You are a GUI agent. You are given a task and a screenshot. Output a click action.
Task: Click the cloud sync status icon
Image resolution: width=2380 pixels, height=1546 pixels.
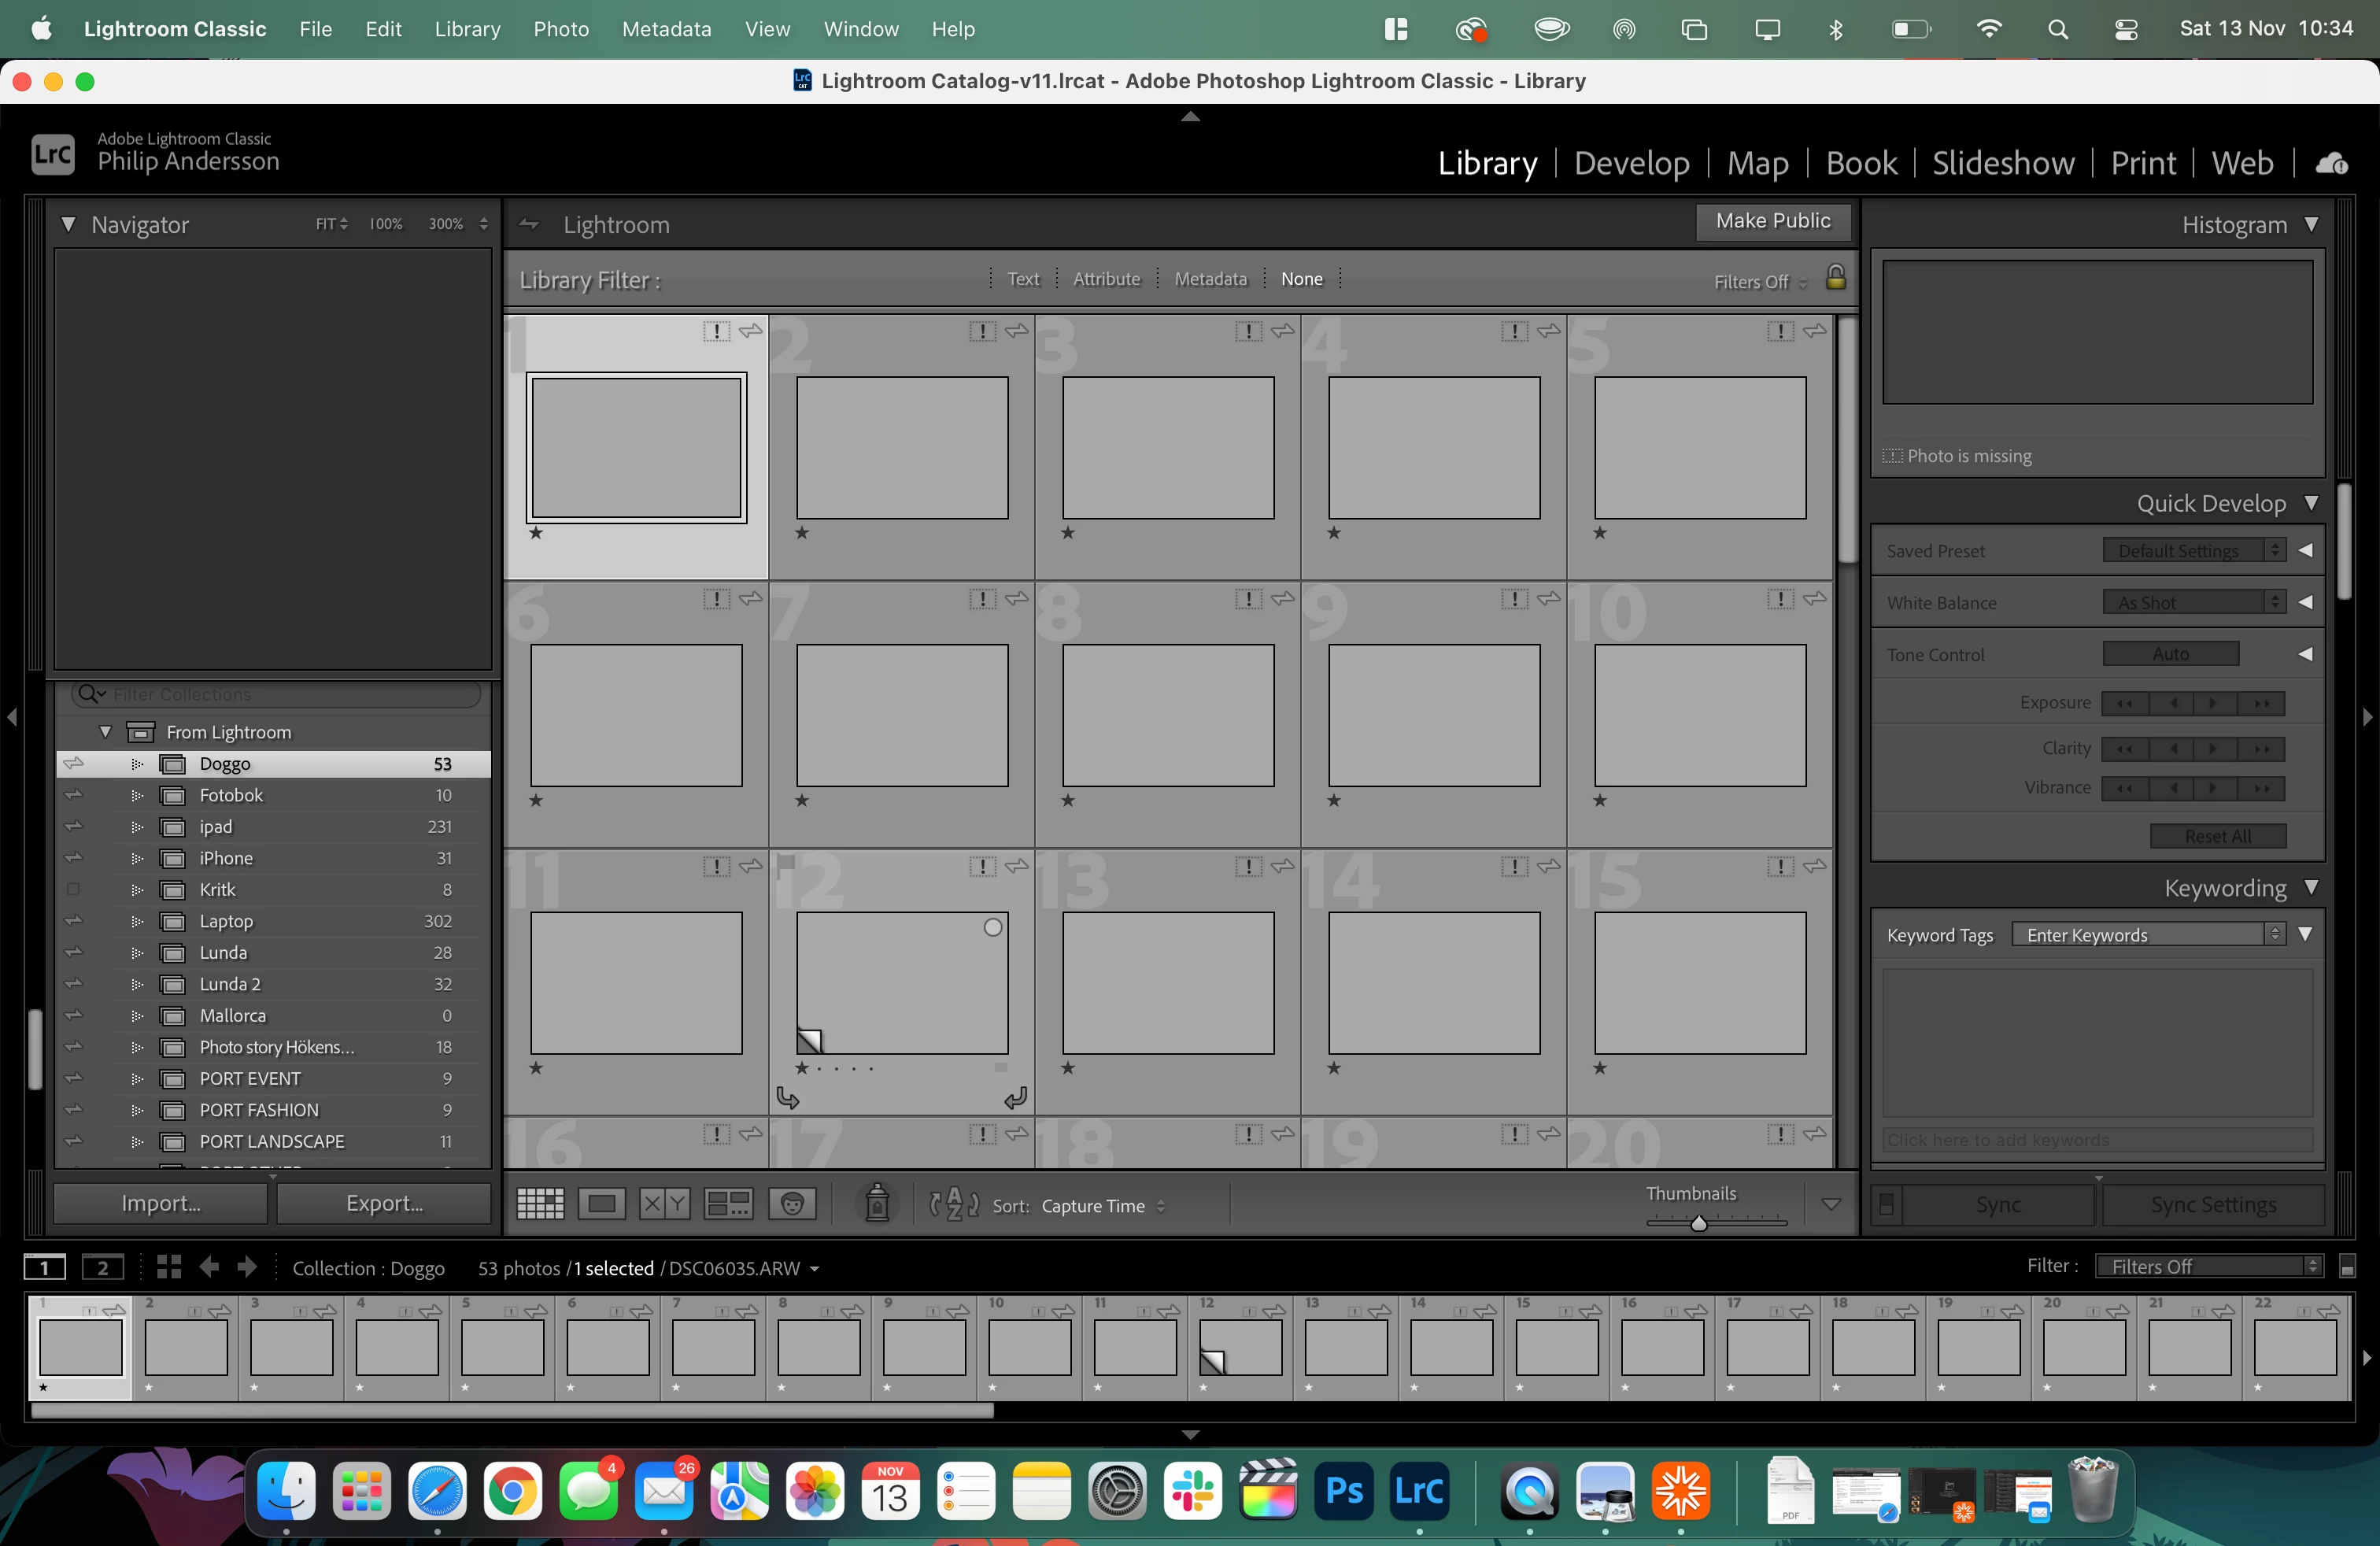point(2332,163)
